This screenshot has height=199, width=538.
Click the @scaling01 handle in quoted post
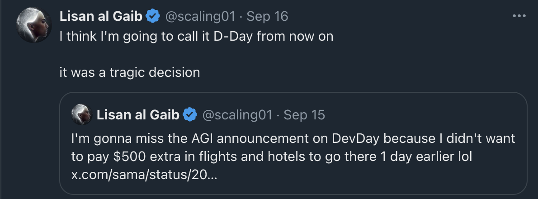tap(237, 114)
